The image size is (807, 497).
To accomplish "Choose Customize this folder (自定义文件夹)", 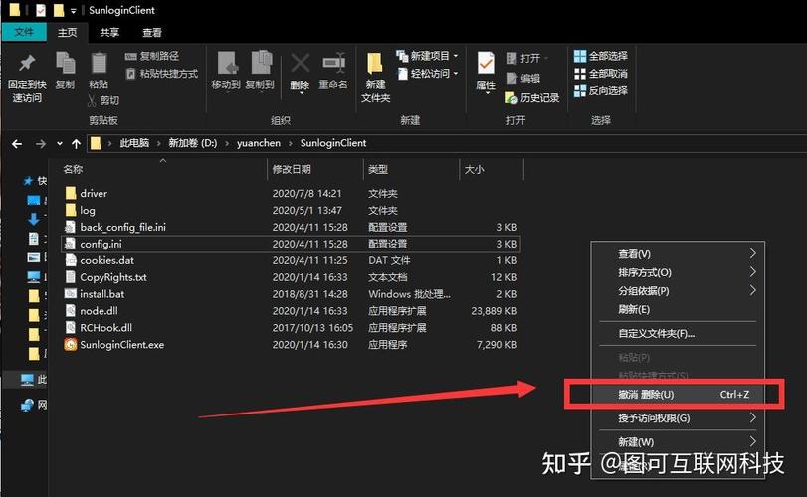I will coord(678,334).
